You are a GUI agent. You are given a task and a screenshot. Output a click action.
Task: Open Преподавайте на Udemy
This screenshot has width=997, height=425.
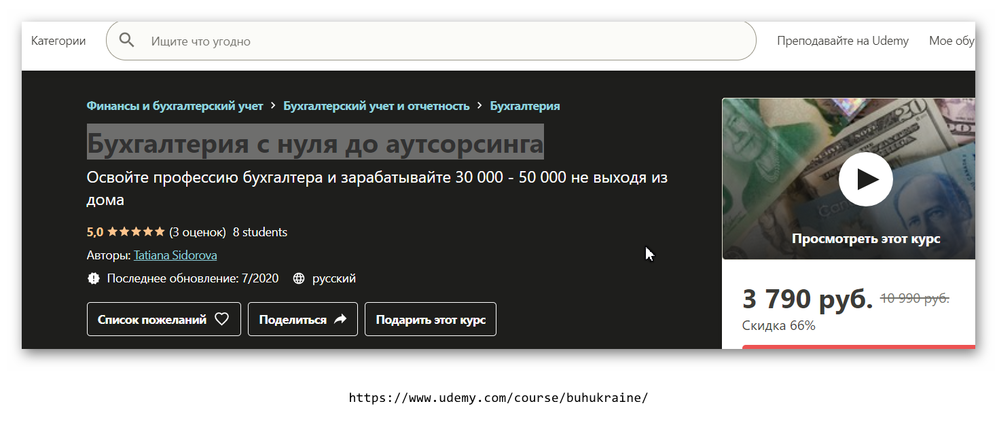(x=843, y=40)
